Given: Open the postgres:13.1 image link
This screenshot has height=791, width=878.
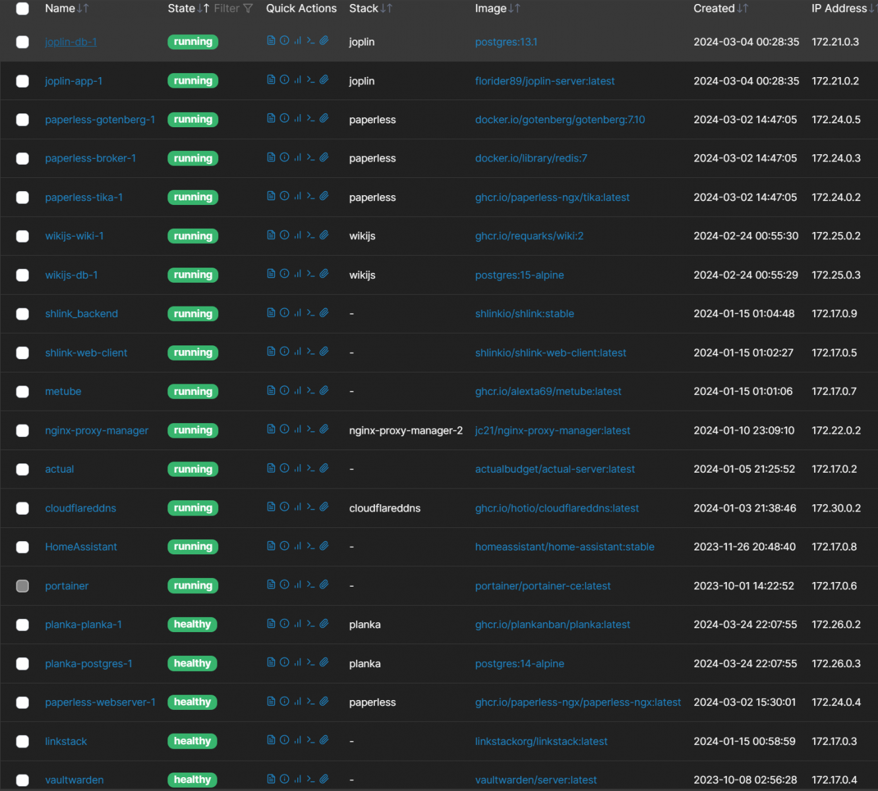Looking at the screenshot, I should 506,42.
